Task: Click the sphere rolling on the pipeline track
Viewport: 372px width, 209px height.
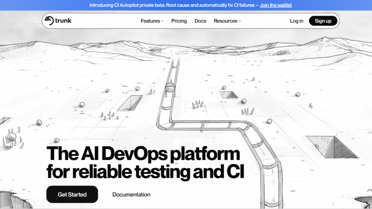Action: click(170, 87)
